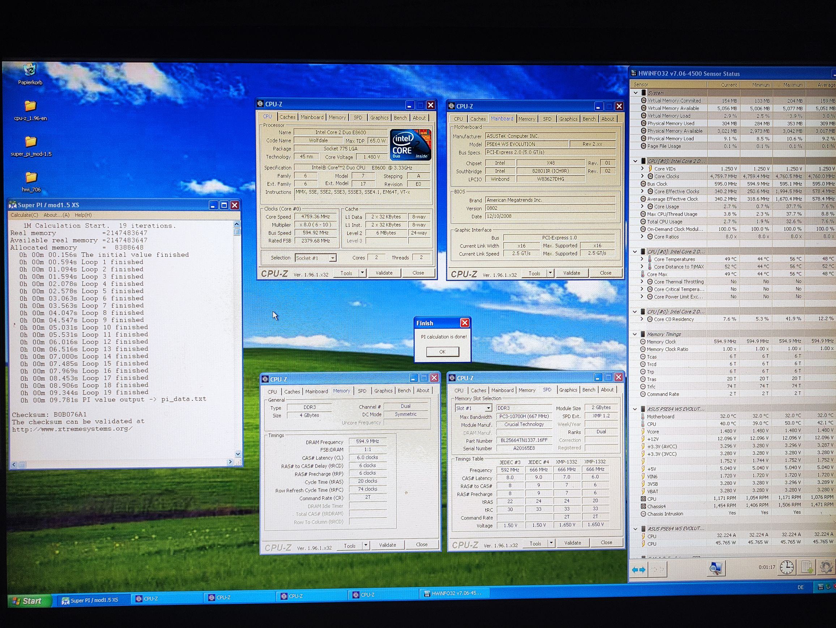This screenshot has height=628, width=836.
Task: Open Tools dropdown arrow in Memory window
Action: (x=366, y=545)
